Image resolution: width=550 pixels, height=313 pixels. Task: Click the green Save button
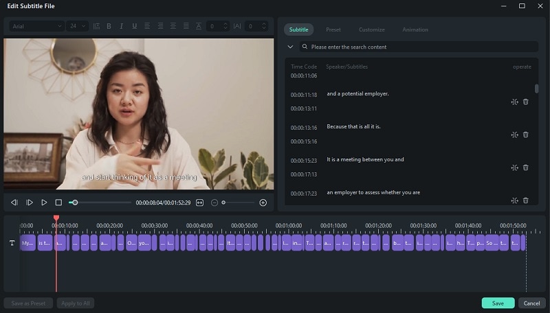click(x=498, y=303)
